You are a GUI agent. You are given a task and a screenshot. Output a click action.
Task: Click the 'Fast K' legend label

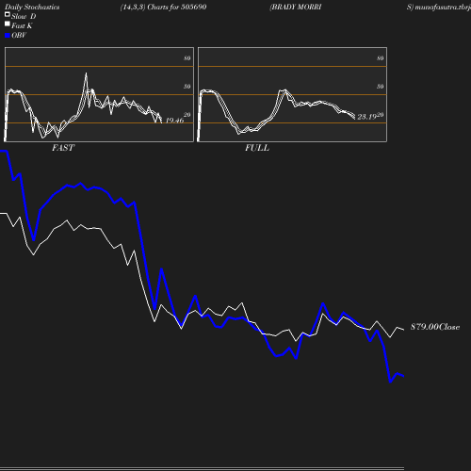pos(22,25)
